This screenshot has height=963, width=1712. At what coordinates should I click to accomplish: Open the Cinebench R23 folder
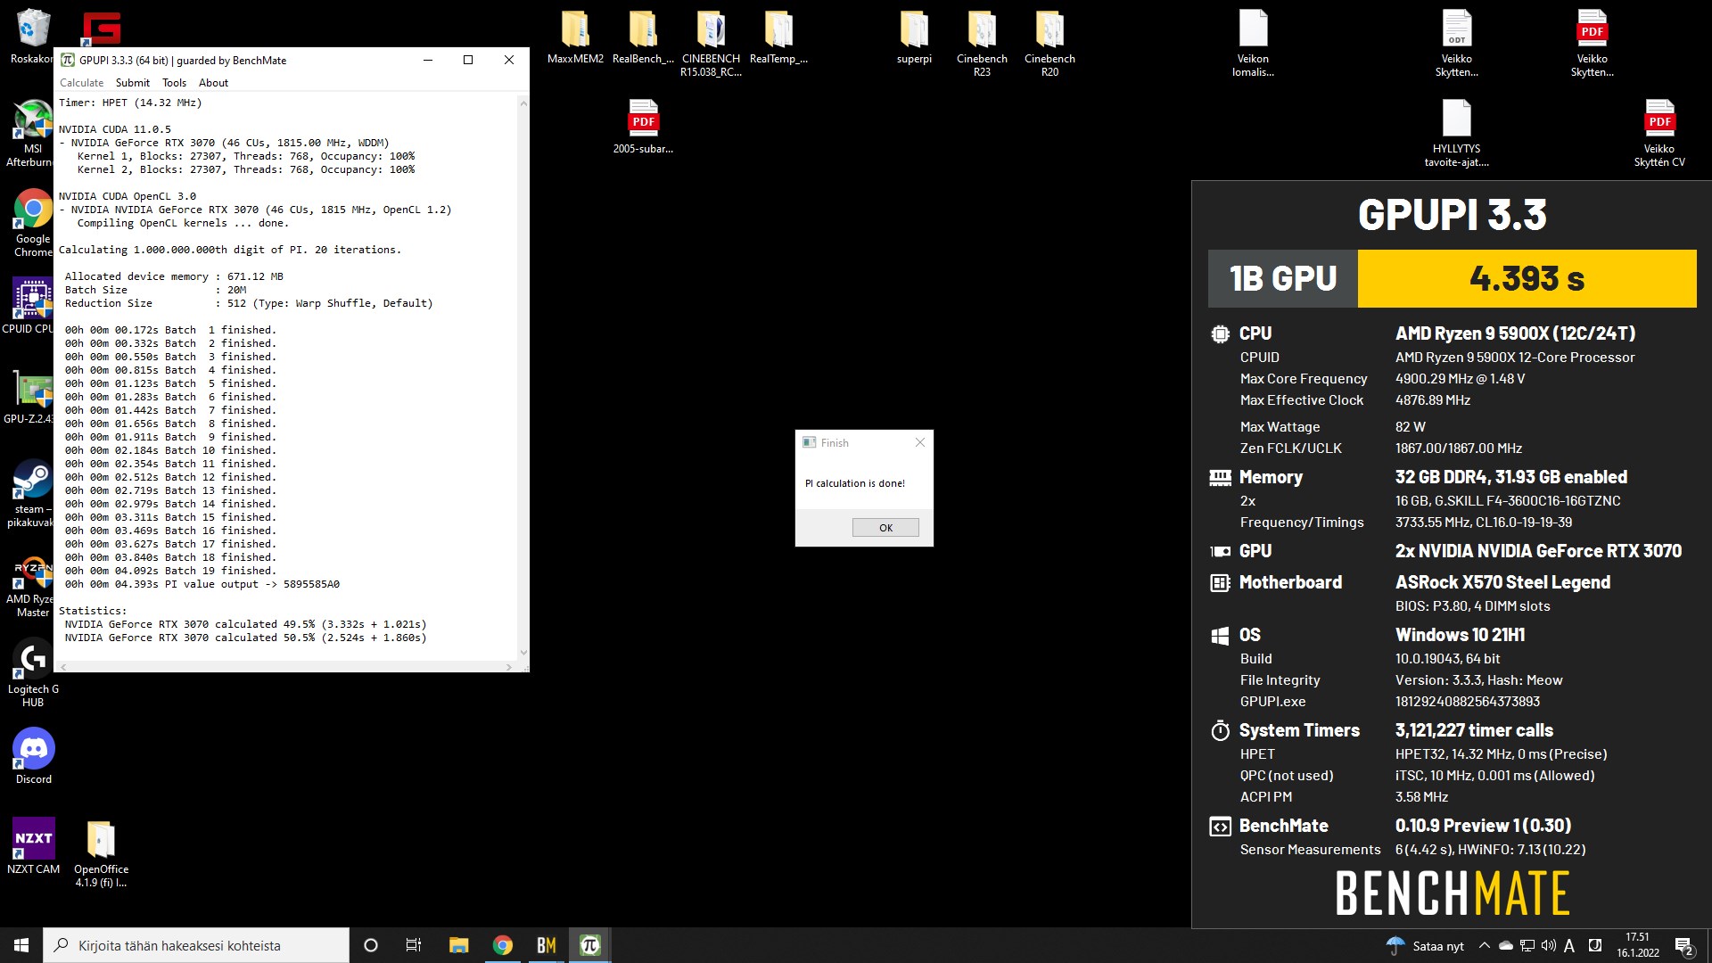coord(982,44)
